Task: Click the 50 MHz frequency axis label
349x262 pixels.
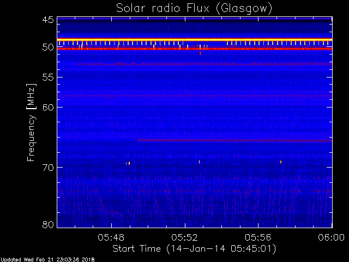Action: pyautogui.click(x=48, y=47)
